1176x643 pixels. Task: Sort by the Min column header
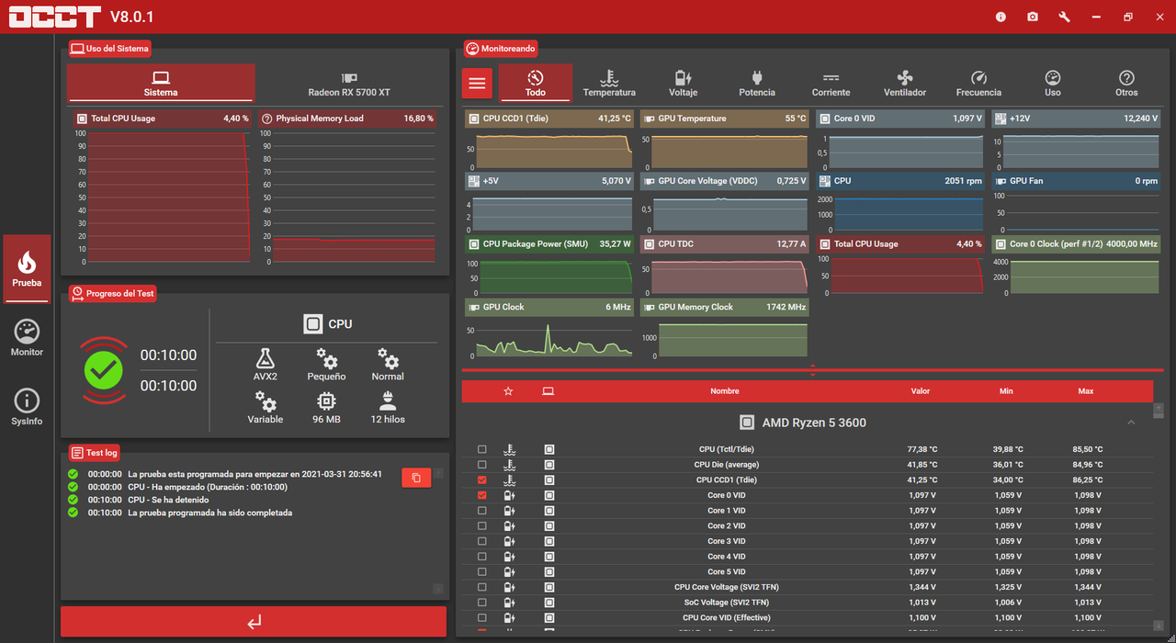click(1006, 391)
